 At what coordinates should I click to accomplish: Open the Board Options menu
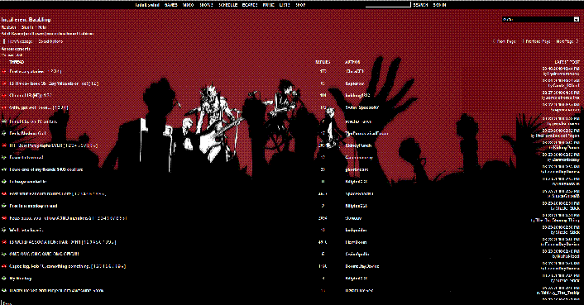click(x=50, y=41)
